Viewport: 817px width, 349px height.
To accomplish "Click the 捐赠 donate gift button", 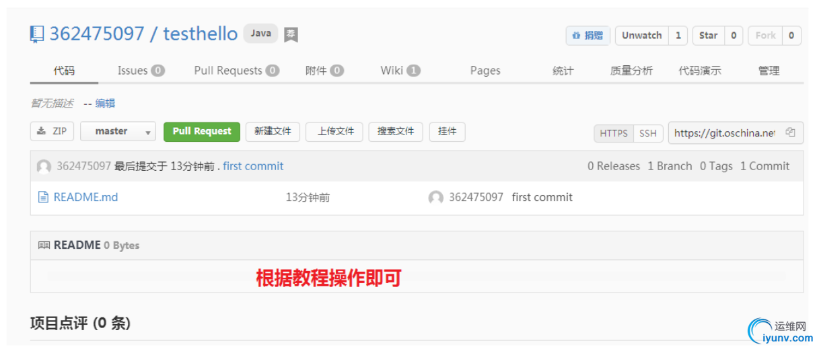I will point(588,36).
